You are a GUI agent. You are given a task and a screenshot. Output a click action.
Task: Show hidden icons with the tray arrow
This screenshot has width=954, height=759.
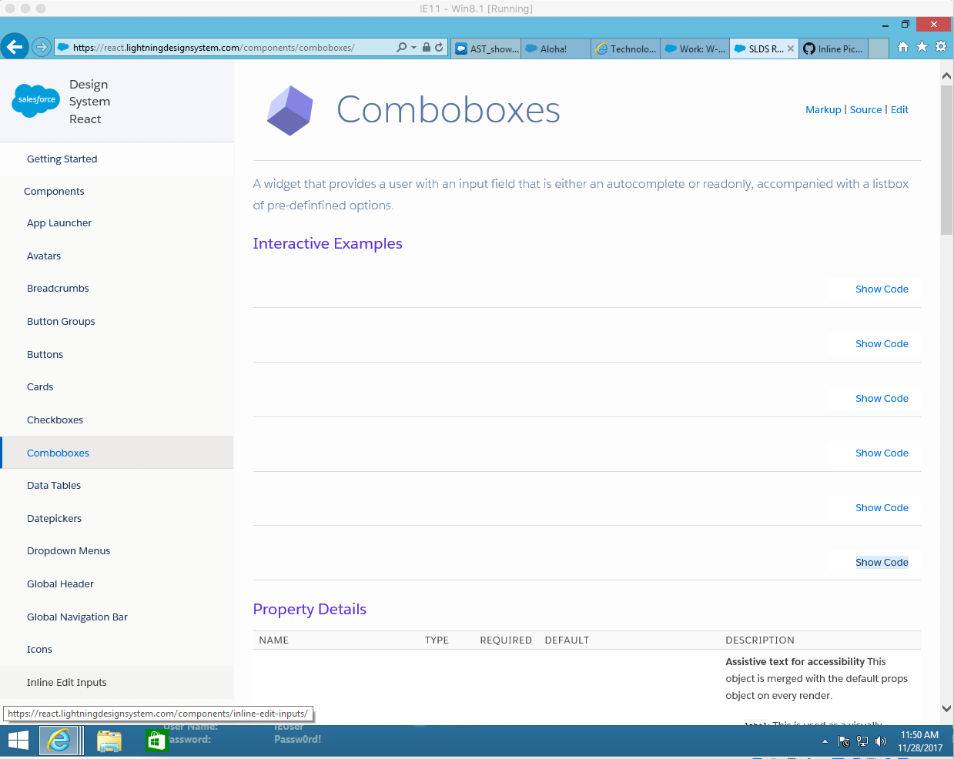(825, 741)
